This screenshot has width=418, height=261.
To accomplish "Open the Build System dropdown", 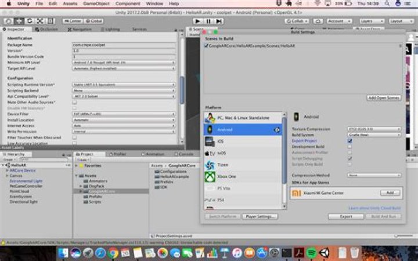I will 375,135.
